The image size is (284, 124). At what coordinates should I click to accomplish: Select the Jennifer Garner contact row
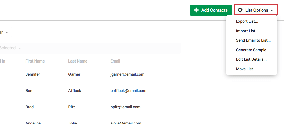pyautogui.click(x=91, y=74)
